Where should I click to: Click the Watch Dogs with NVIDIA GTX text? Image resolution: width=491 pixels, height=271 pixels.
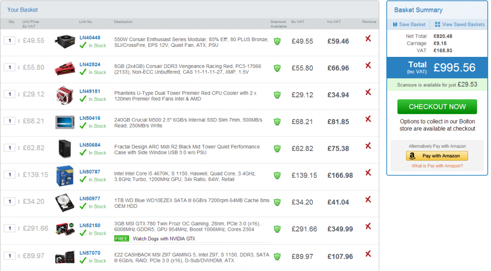(x=164, y=239)
